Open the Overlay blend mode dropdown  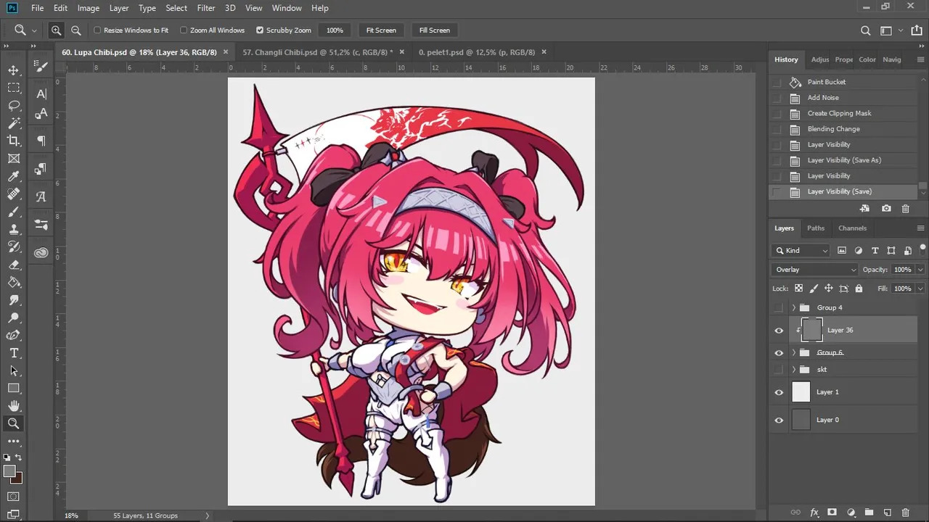(815, 270)
